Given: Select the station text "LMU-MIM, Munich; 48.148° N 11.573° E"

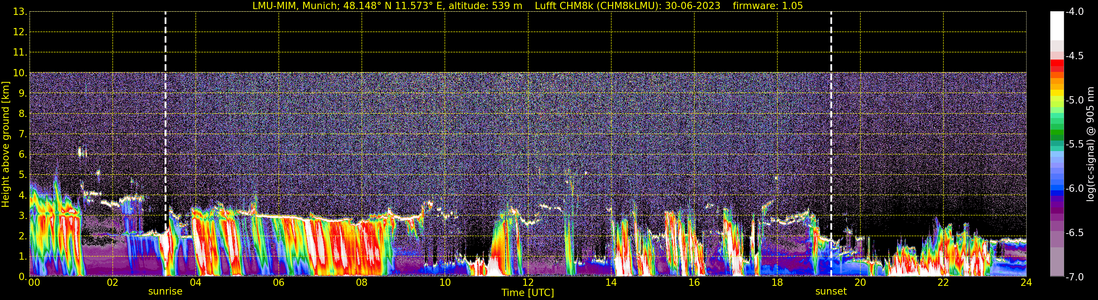Looking at the screenshot, I should [347, 6].
